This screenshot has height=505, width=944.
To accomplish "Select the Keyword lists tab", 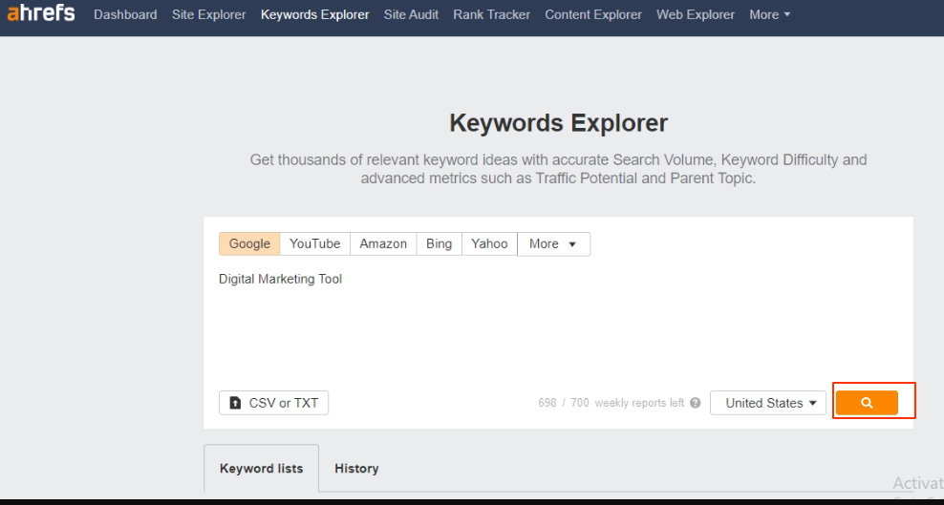I will (261, 469).
